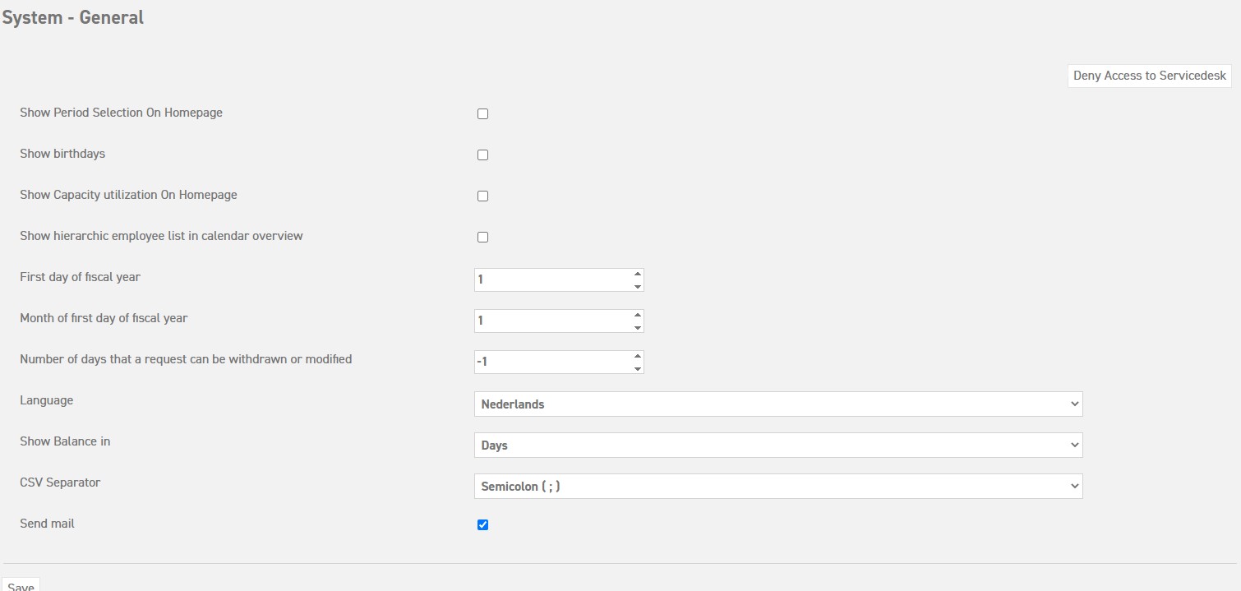Open the Language dropdown
This screenshot has height=591, width=1241.
(x=778, y=404)
